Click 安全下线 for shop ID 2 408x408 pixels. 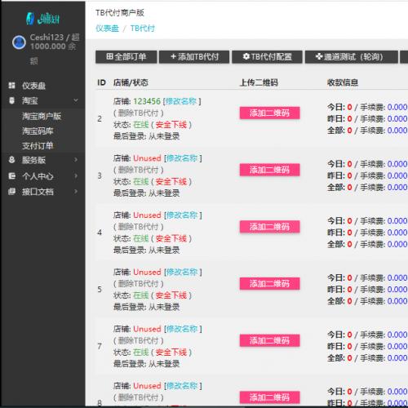point(171,125)
